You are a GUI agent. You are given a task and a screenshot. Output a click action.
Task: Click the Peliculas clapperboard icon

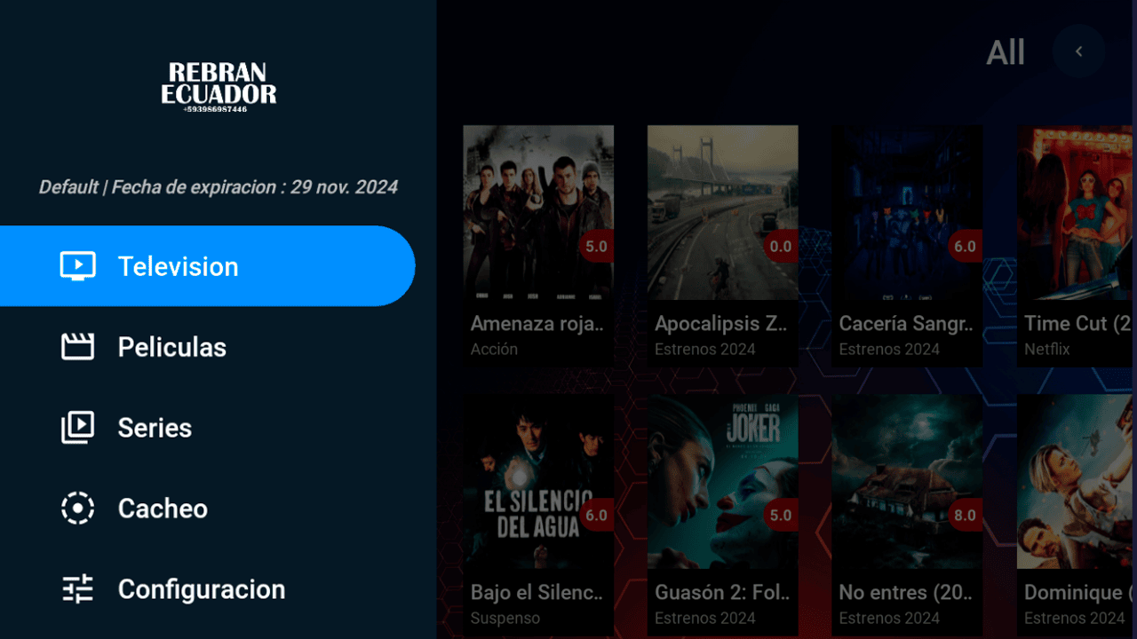point(77,347)
